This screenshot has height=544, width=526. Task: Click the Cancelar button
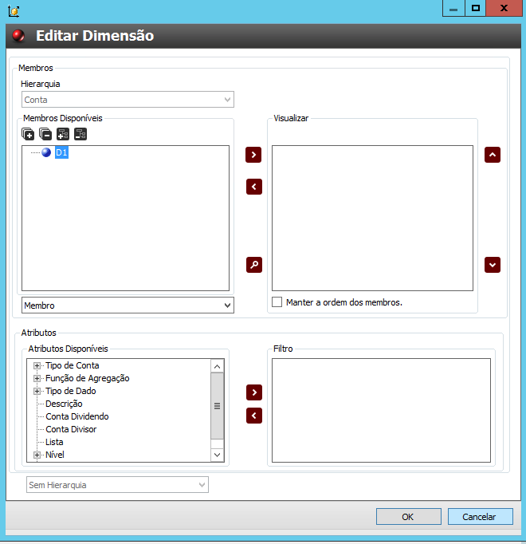[x=480, y=517]
